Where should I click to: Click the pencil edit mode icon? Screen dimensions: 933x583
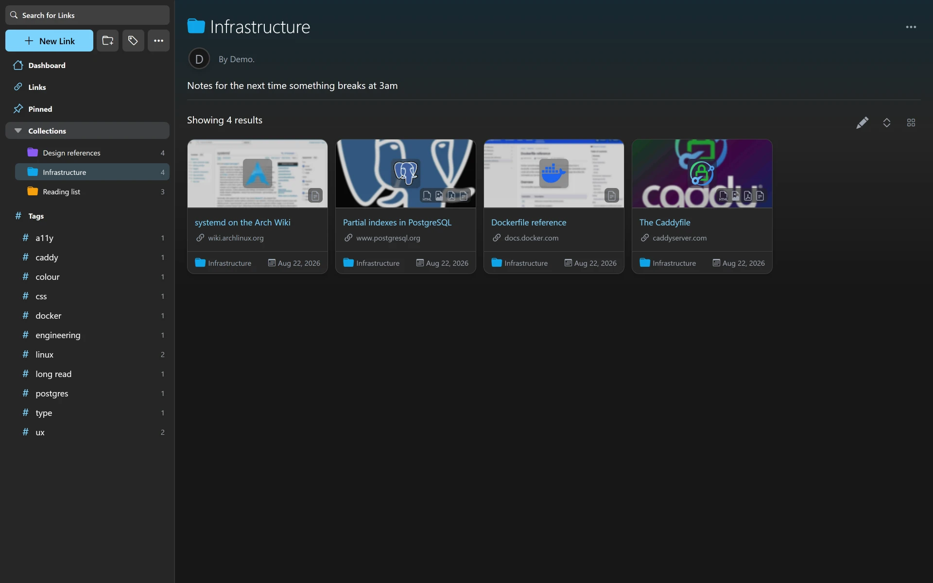[x=862, y=122]
